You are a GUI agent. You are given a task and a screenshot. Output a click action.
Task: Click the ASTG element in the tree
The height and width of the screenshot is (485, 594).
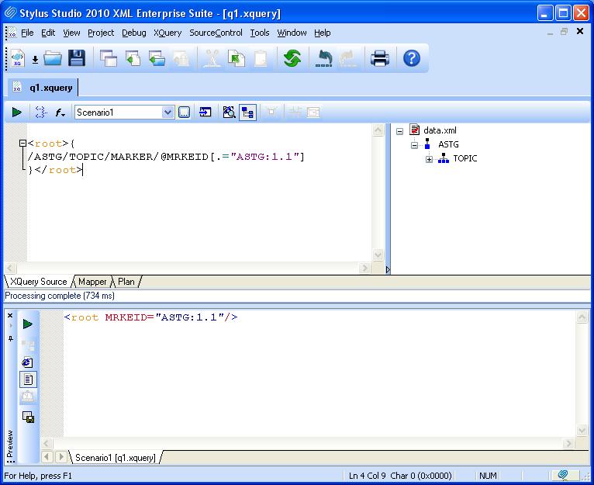click(x=448, y=144)
